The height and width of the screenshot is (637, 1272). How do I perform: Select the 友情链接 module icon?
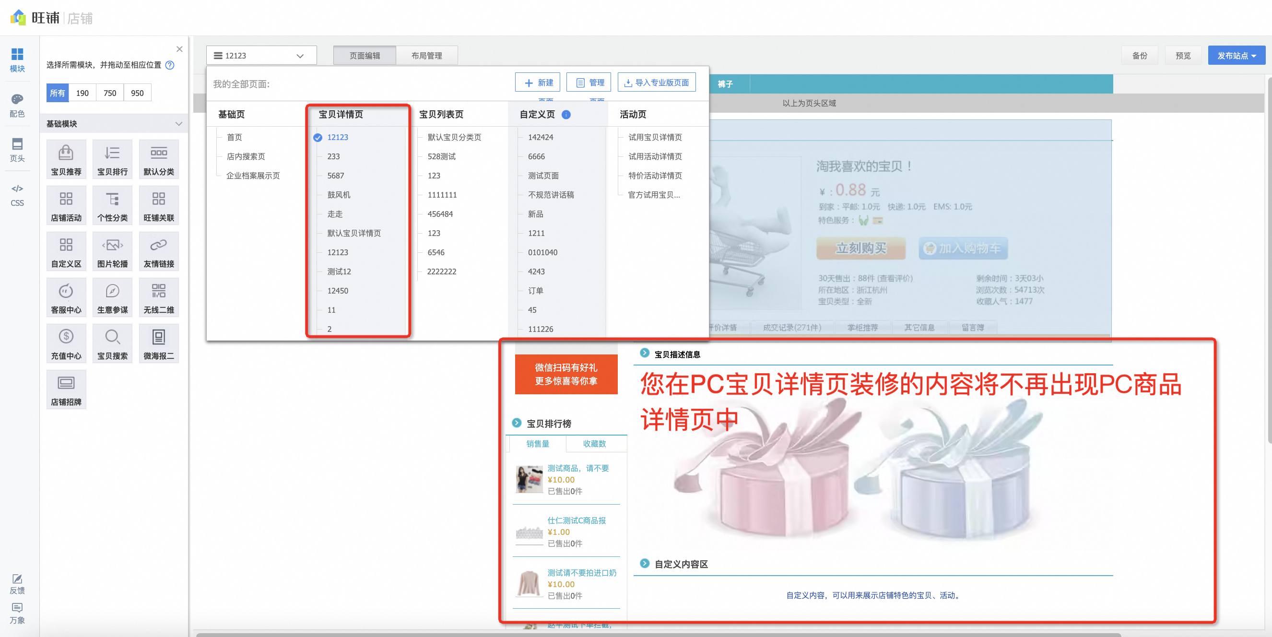158,251
